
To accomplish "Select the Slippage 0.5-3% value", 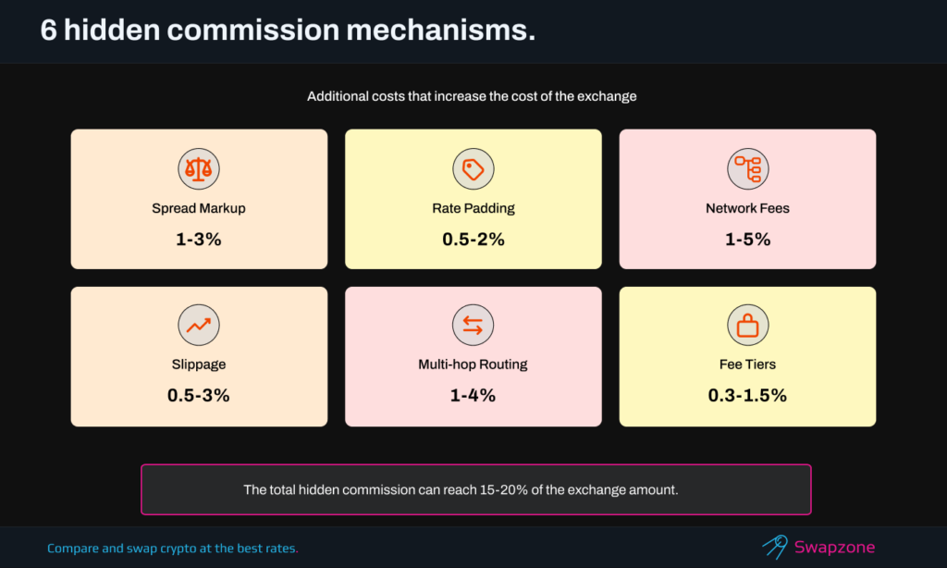I will click(199, 396).
